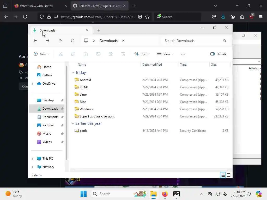The width and height of the screenshot is (267, 200).
Task: Click the Copy icon in Explorer toolbar
Action: (73, 54)
